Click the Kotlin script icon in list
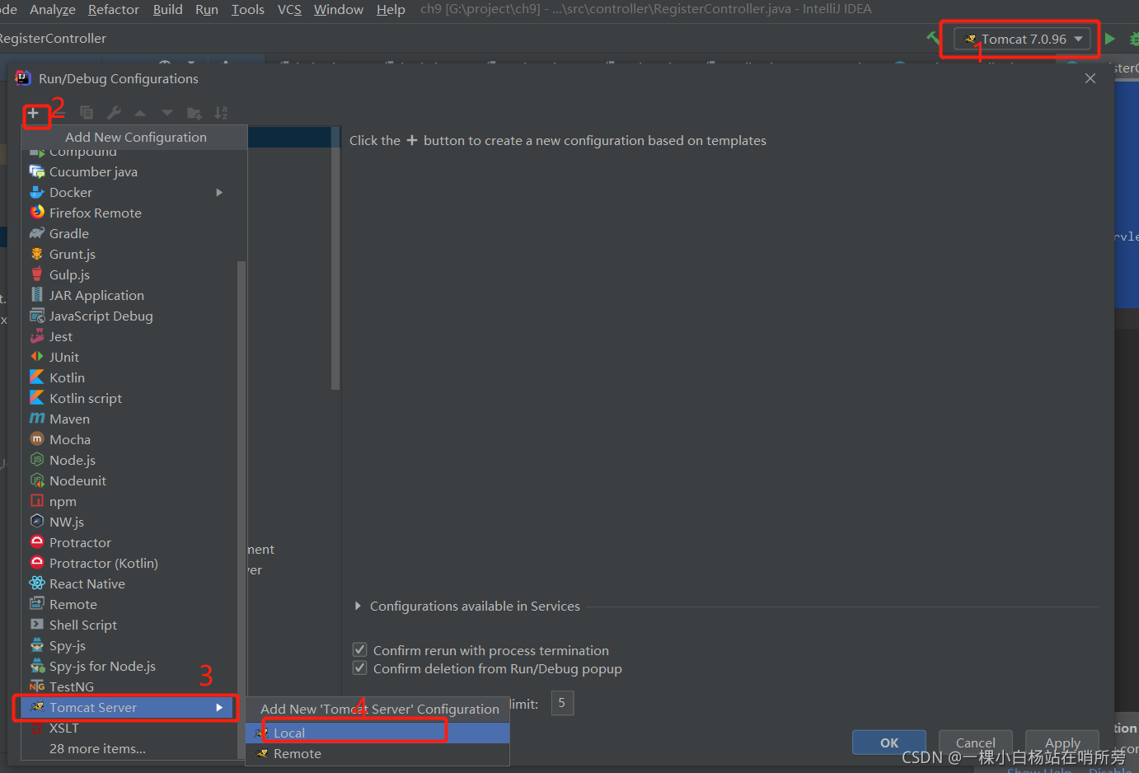 [37, 398]
